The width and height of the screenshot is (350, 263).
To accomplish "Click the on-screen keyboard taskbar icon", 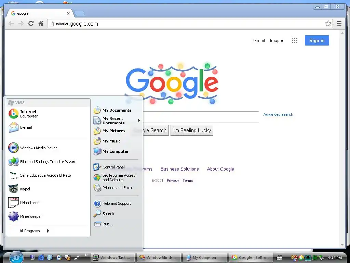I will coord(279,258).
